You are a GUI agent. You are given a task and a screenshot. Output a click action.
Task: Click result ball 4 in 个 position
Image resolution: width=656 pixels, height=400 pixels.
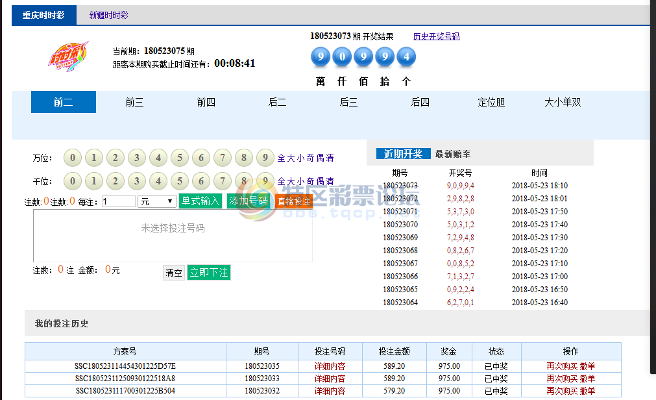pos(406,56)
